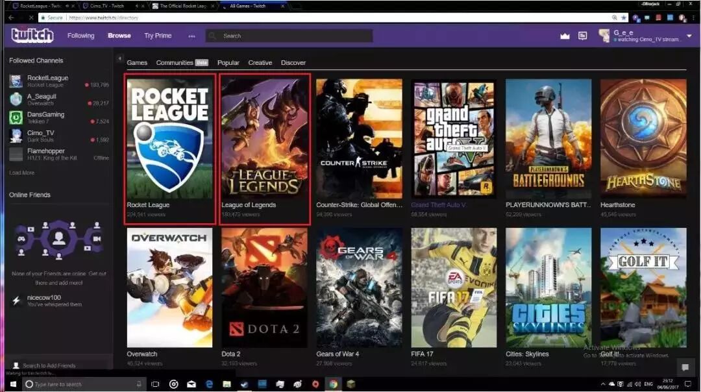This screenshot has width=701, height=392.
Task: Open the Windows Start menu
Action: tap(13, 384)
